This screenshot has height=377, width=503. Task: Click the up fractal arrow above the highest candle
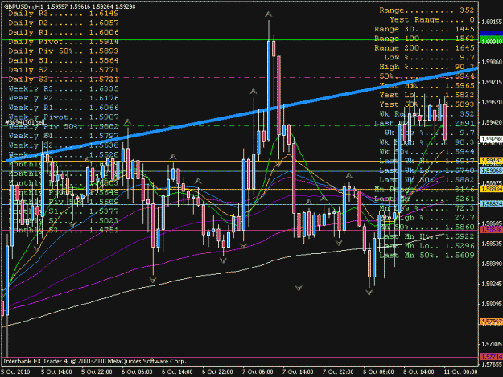pos(269,14)
